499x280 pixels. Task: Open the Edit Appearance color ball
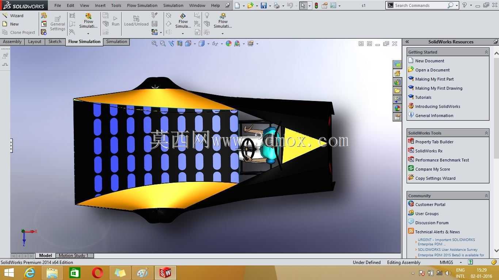point(229,43)
